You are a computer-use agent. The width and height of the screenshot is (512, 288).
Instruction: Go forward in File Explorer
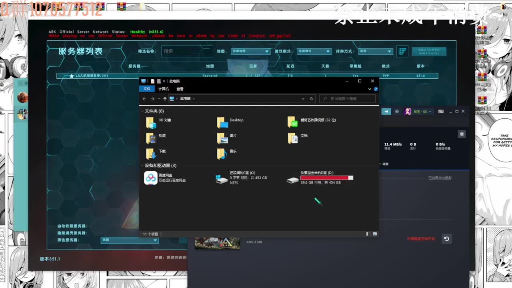152,98
